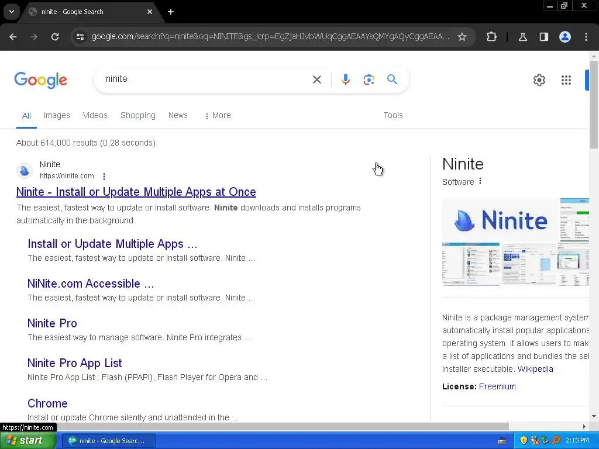Viewport: 599px width, 449px height.
Task: Switch to the Videos tab
Action: [95, 115]
